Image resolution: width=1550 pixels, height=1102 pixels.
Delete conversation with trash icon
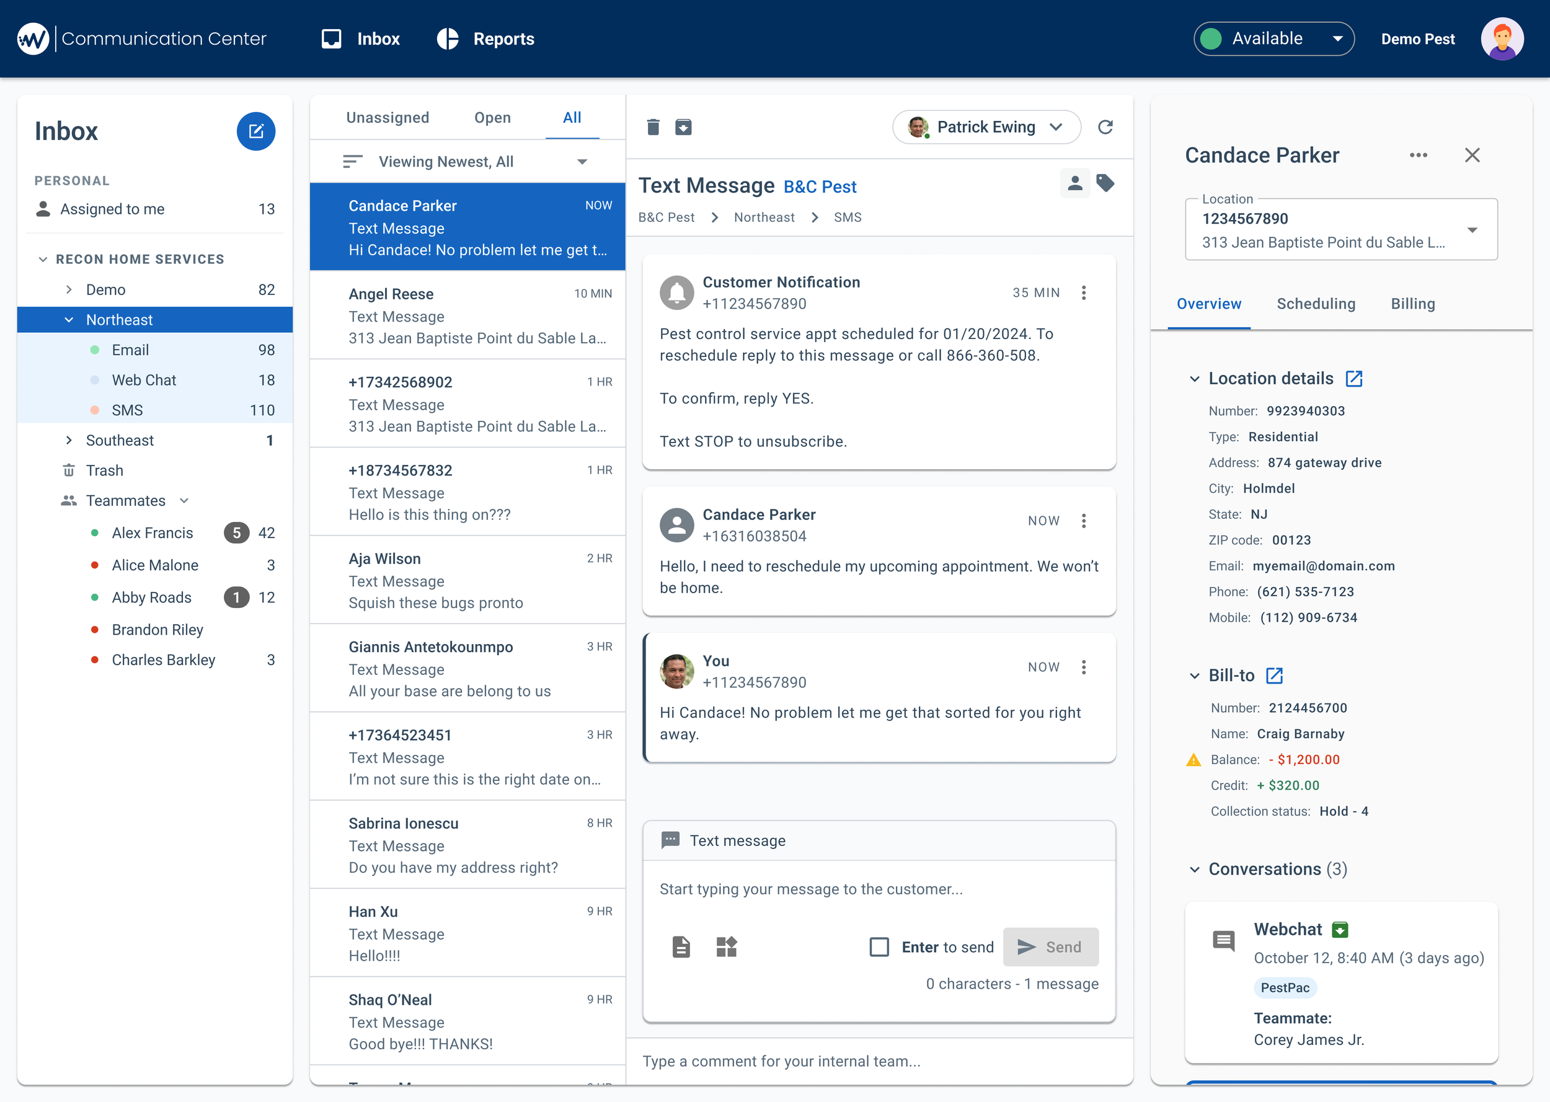pyautogui.click(x=653, y=127)
